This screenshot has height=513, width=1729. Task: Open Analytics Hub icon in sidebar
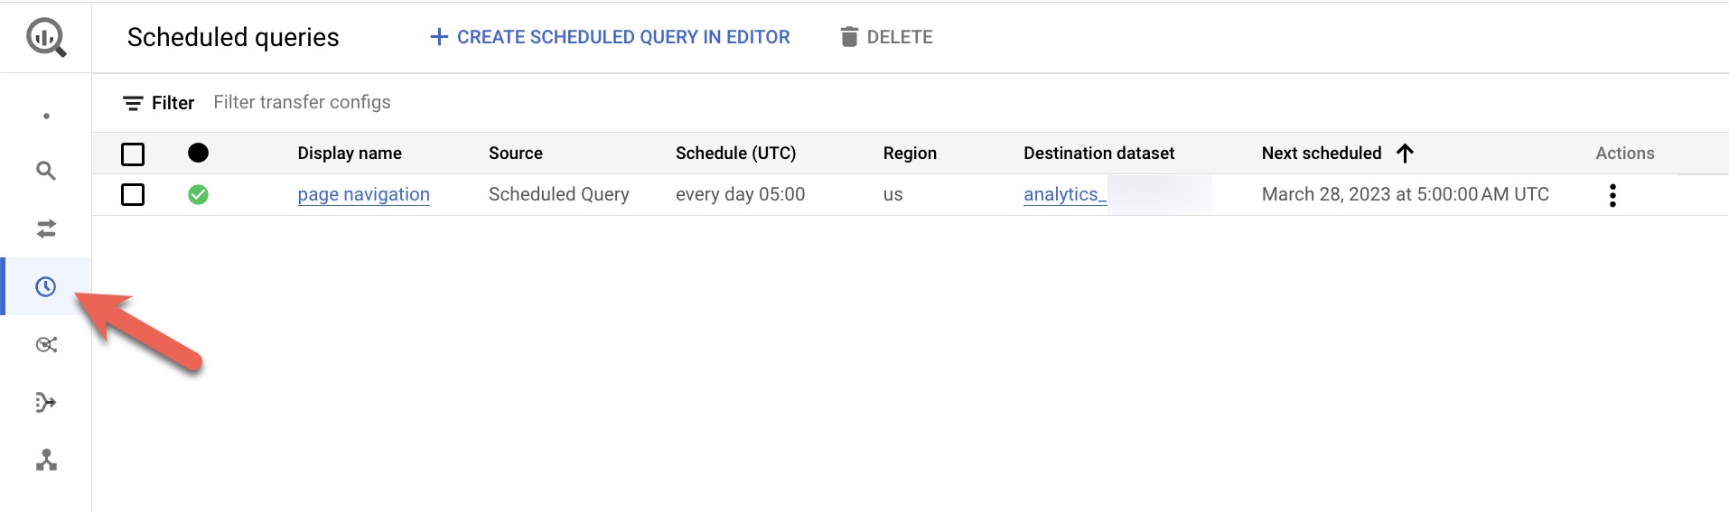coord(46,344)
